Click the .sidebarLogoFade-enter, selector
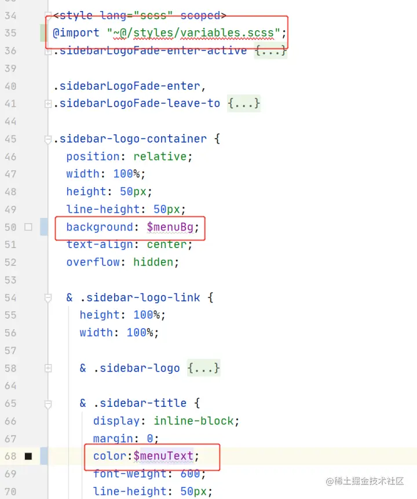This screenshot has height=499, width=417. [130, 86]
